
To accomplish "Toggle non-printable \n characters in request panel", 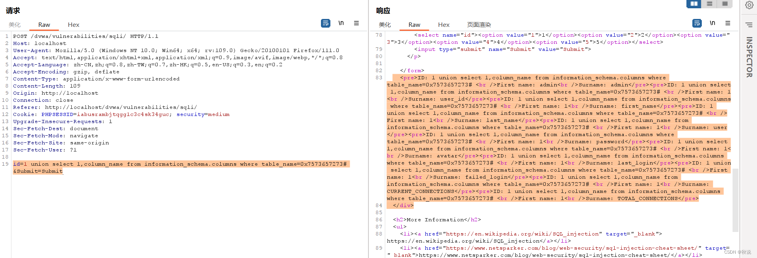I will 341,23.
